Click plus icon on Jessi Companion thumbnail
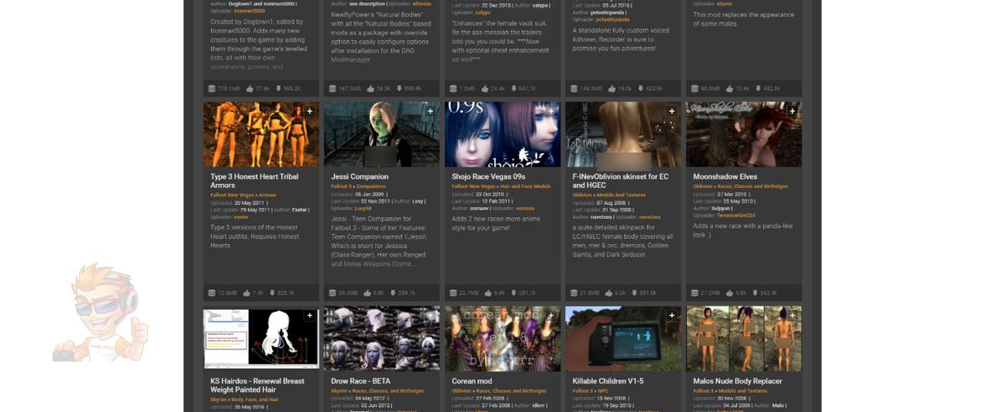This screenshot has height=412, width=1005. tap(430, 111)
